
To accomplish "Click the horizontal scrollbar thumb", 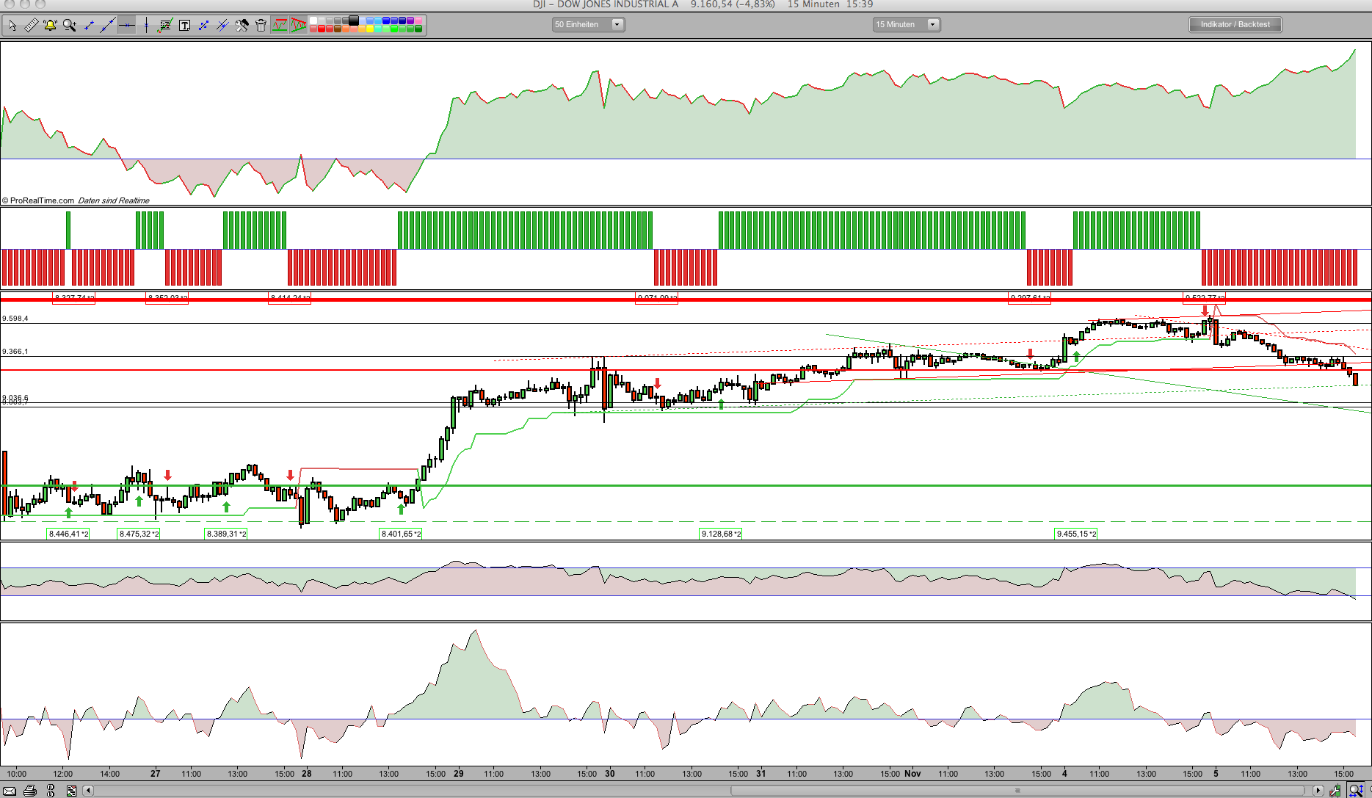I will pyautogui.click(x=1017, y=791).
